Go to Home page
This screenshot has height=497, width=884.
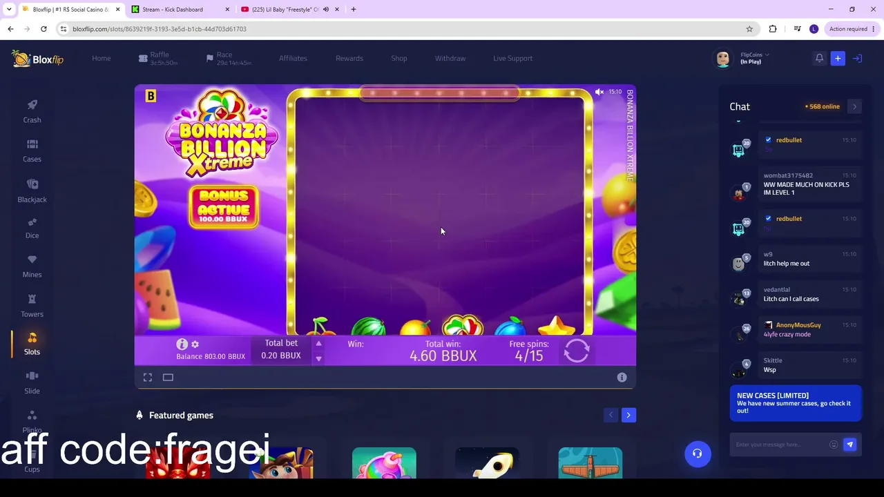coord(102,59)
